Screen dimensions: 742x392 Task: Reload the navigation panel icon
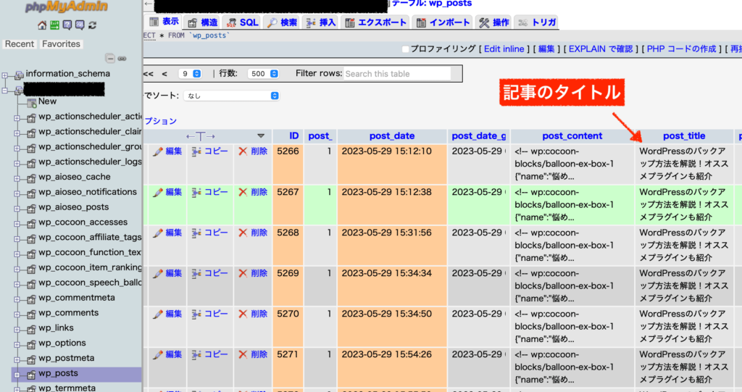click(92, 25)
